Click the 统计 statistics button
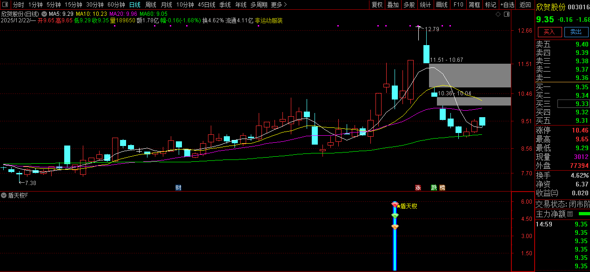Viewport: 590px width, 272px height. coord(425,5)
